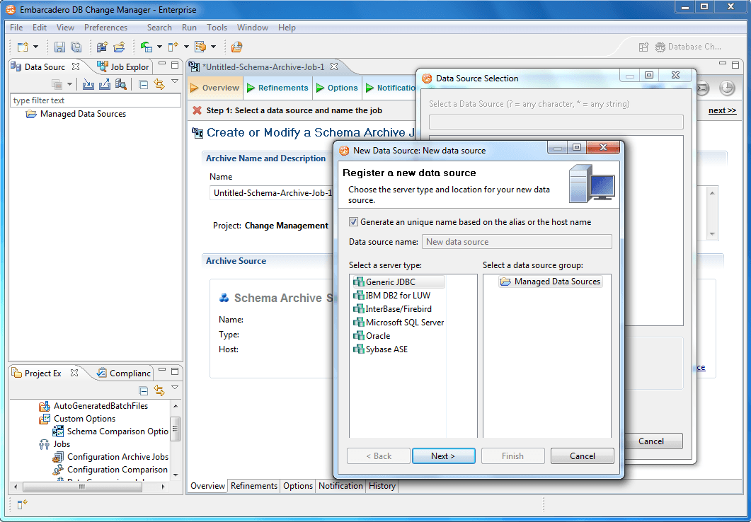Close the Project Ex view tab

[74, 373]
